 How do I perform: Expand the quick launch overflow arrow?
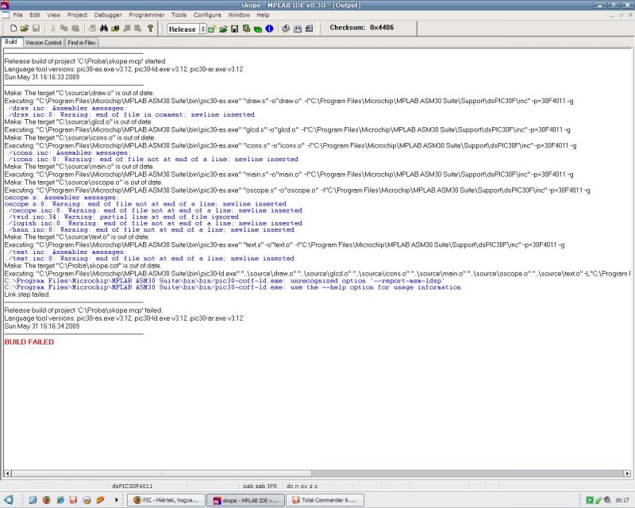pos(117,499)
